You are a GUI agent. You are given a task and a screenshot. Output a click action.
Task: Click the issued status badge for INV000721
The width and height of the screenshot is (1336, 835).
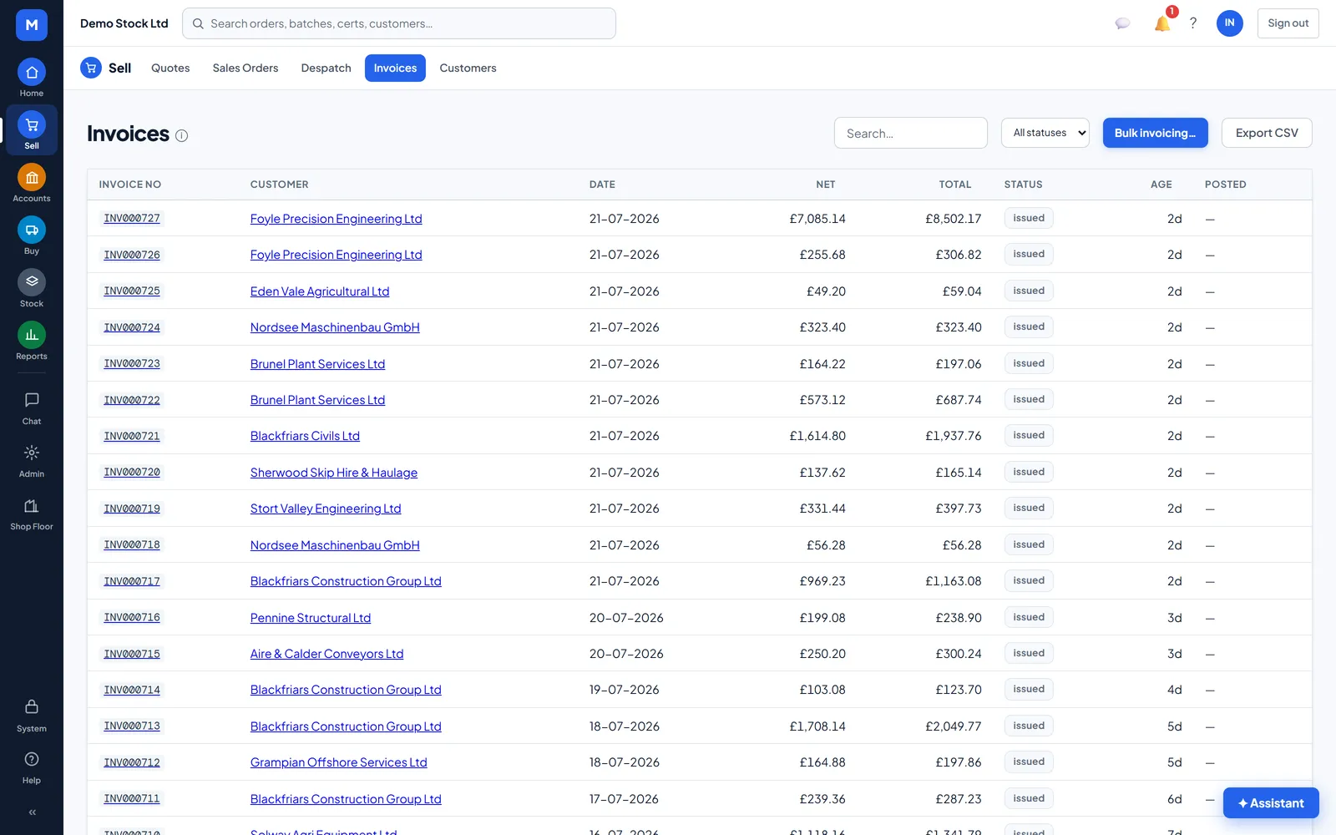[1029, 435]
